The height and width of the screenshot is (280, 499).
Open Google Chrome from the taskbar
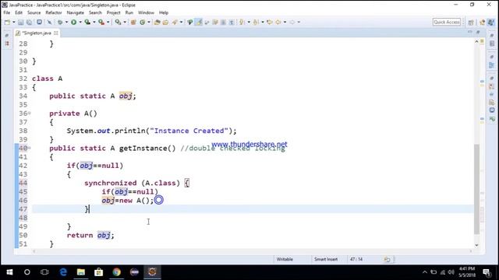pyautogui.click(x=116, y=272)
